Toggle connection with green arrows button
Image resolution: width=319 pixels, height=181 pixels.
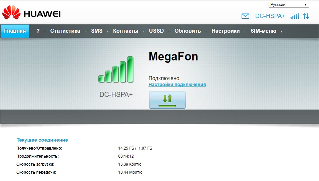[x=167, y=100]
